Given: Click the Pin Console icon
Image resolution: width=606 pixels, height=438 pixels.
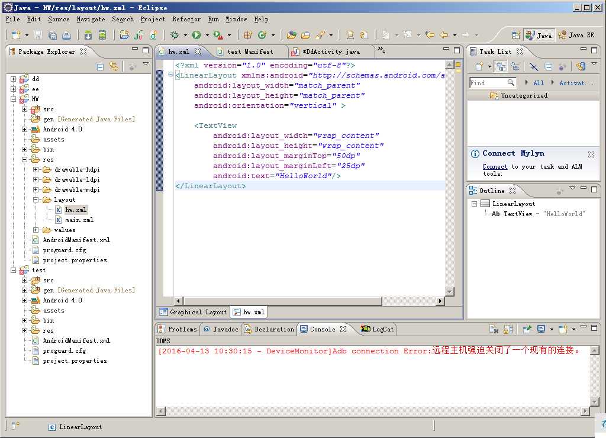Looking at the screenshot, I should (x=527, y=329).
